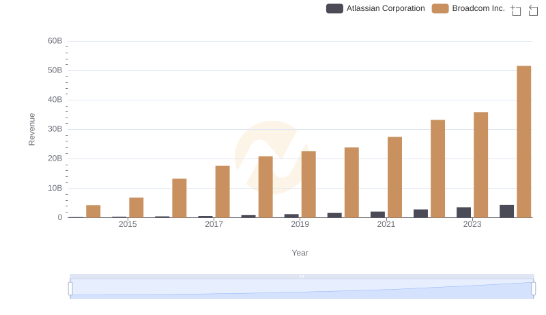Click the Broadcom bar for 2021
The height and width of the screenshot is (315, 546).
[x=394, y=177]
